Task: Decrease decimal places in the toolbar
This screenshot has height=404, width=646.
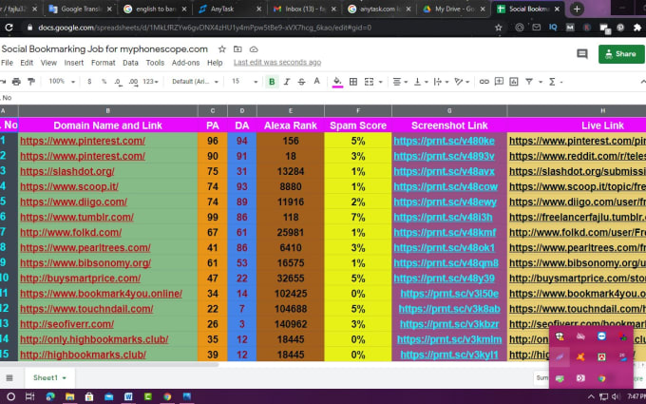Action: pos(118,82)
